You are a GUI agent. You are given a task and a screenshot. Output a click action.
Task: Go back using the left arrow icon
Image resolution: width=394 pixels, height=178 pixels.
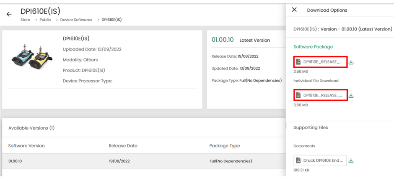(x=9, y=14)
